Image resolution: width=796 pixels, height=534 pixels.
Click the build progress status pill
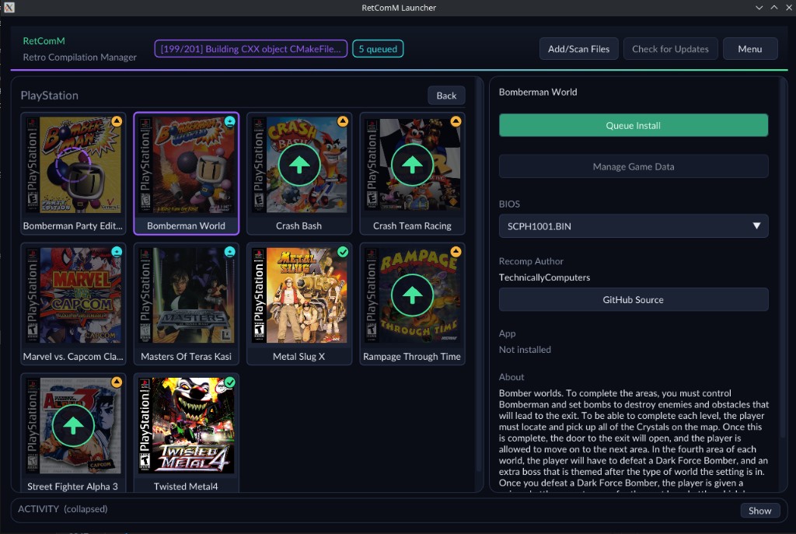coord(251,49)
